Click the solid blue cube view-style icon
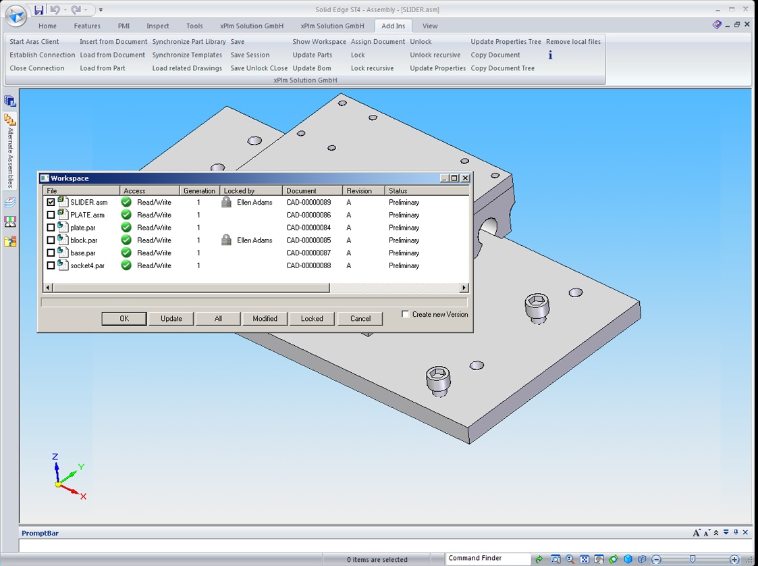 tap(628, 559)
